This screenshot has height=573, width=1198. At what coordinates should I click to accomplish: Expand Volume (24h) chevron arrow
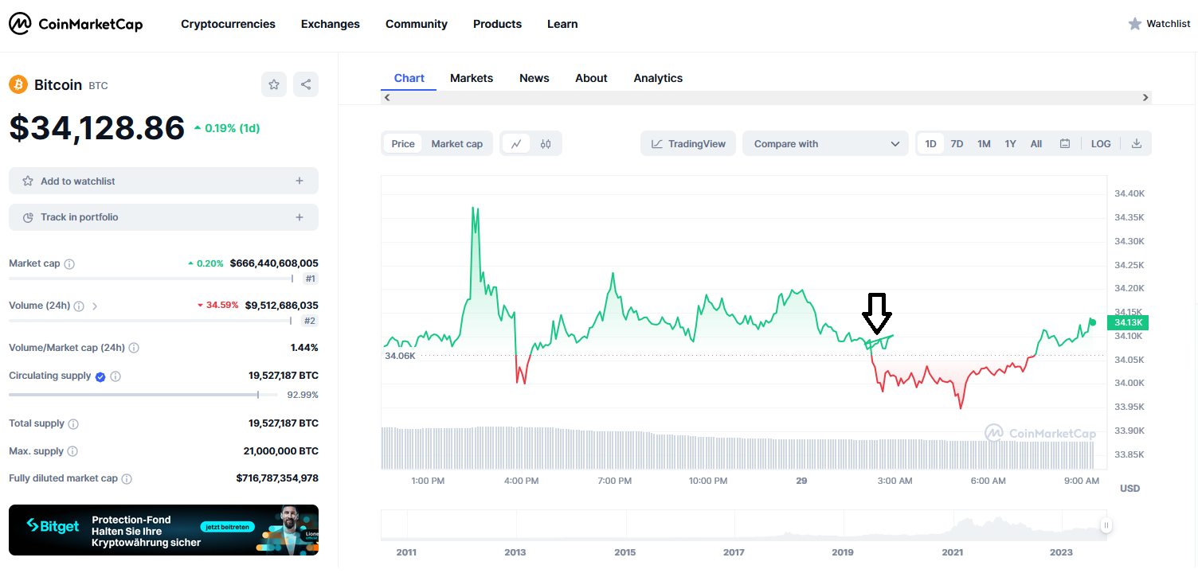(95, 306)
